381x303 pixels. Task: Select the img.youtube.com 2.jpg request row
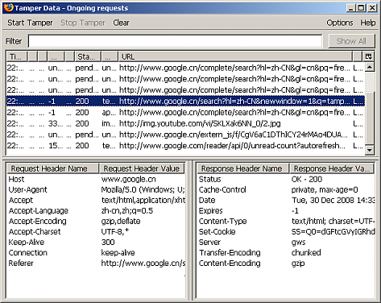pos(185,123)
